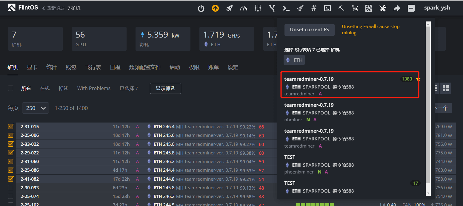Viewport: 463px width, 206px height.
Task: Uncheck the checkbox for rig 2-31-015
Action: (11, 126)
